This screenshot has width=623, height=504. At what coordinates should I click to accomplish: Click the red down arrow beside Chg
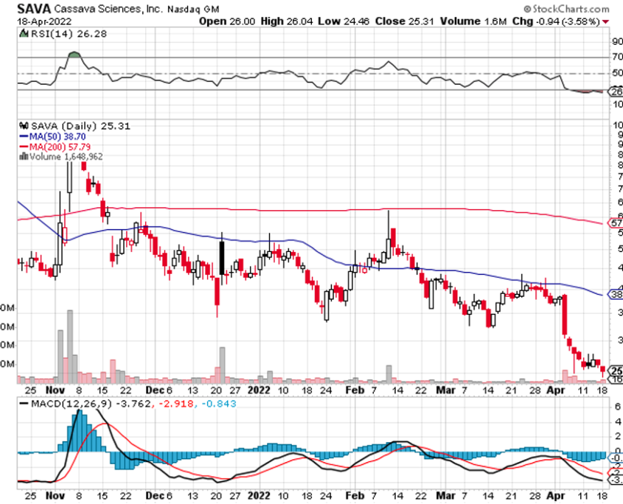tap(606, 21)
